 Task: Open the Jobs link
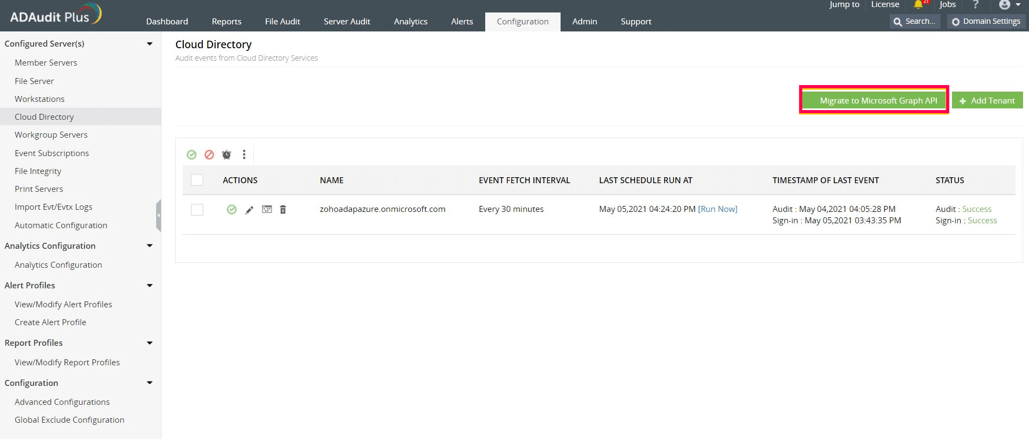(948, 4)
